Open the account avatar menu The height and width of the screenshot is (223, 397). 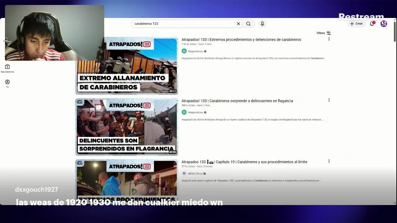384,24
